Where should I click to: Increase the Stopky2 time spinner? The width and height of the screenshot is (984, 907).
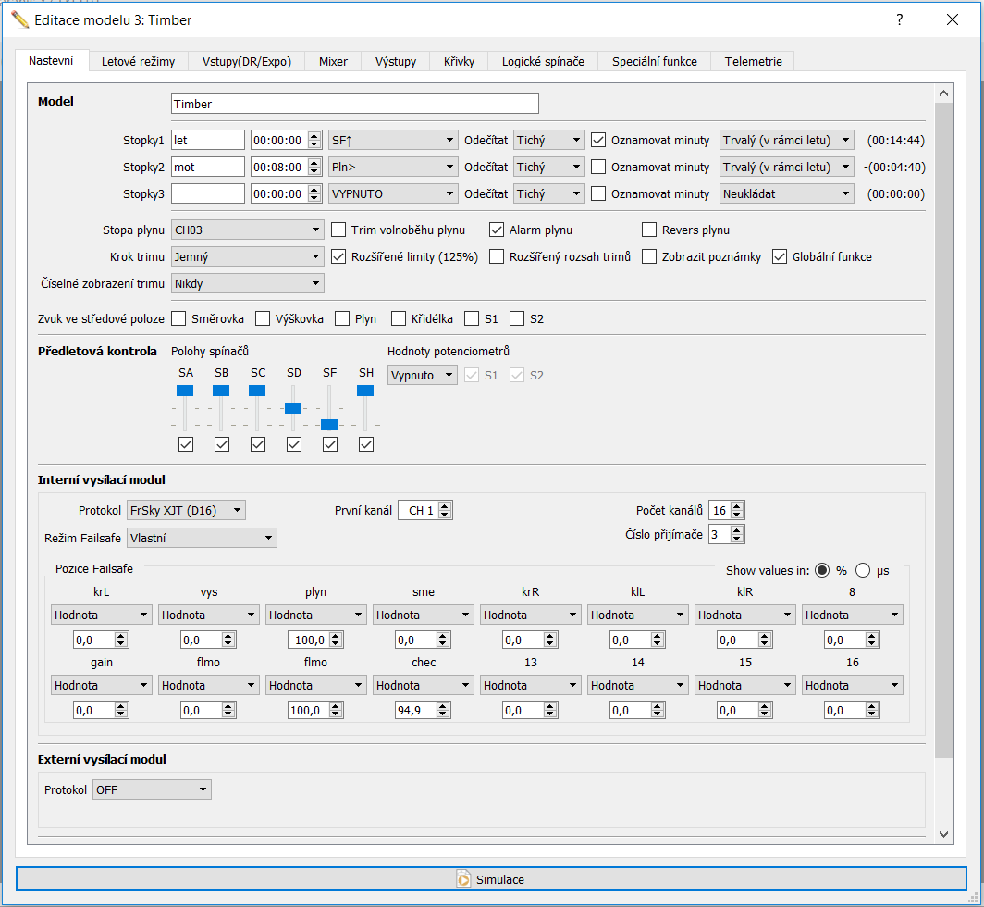(x=315, y=163)
